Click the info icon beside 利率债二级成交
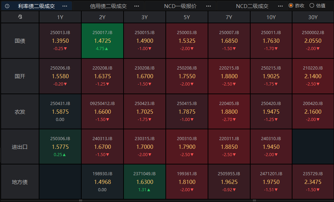Screen dimensions: 334x202 click(x=7, y=6)
